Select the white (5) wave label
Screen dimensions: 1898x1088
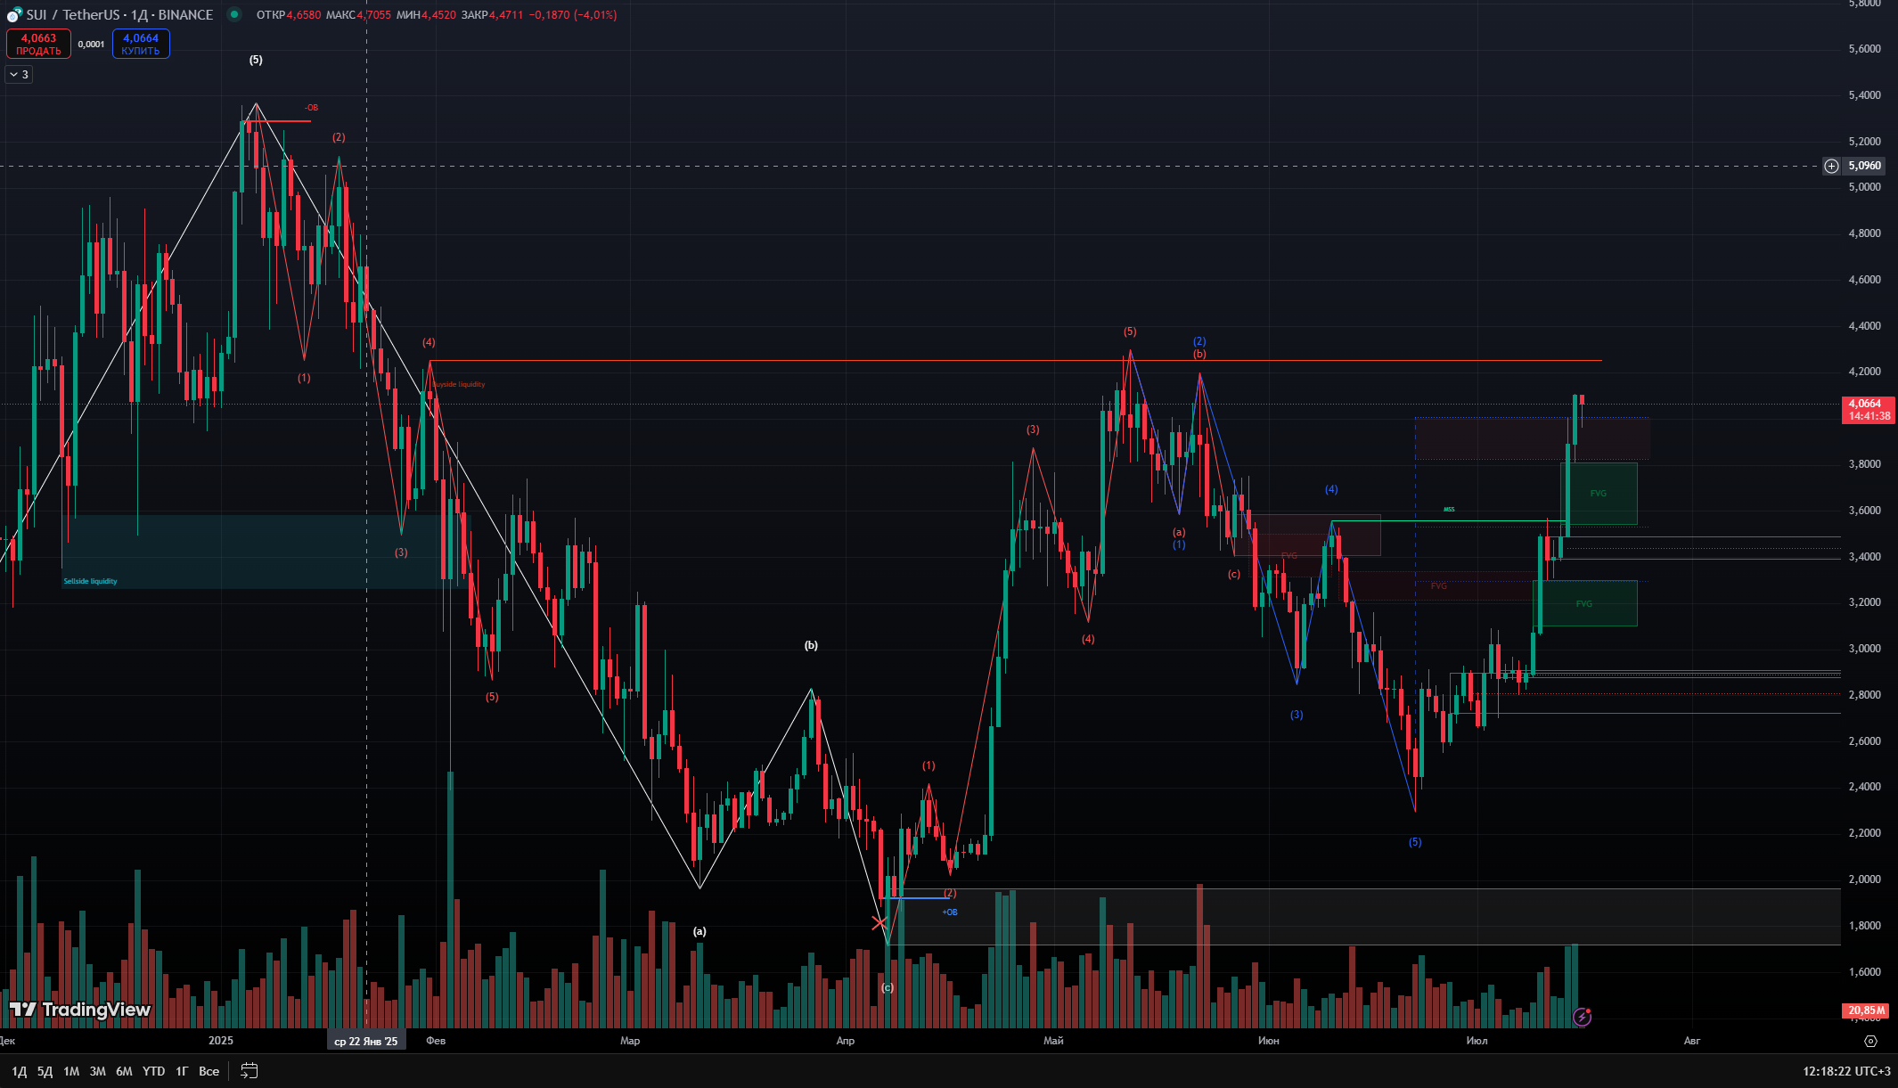click(x=256, y=61)
